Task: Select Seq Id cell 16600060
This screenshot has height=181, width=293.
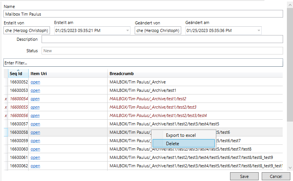Action: 19,149
